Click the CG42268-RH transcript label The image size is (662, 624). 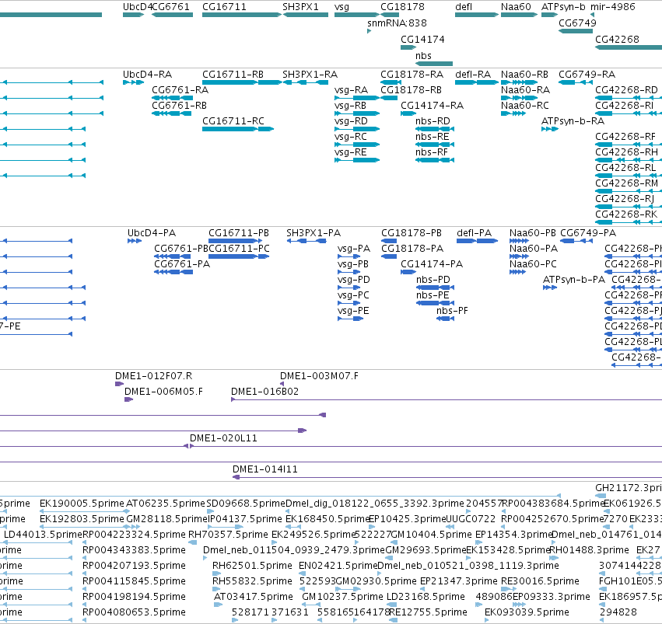click(x=626, y=152)
